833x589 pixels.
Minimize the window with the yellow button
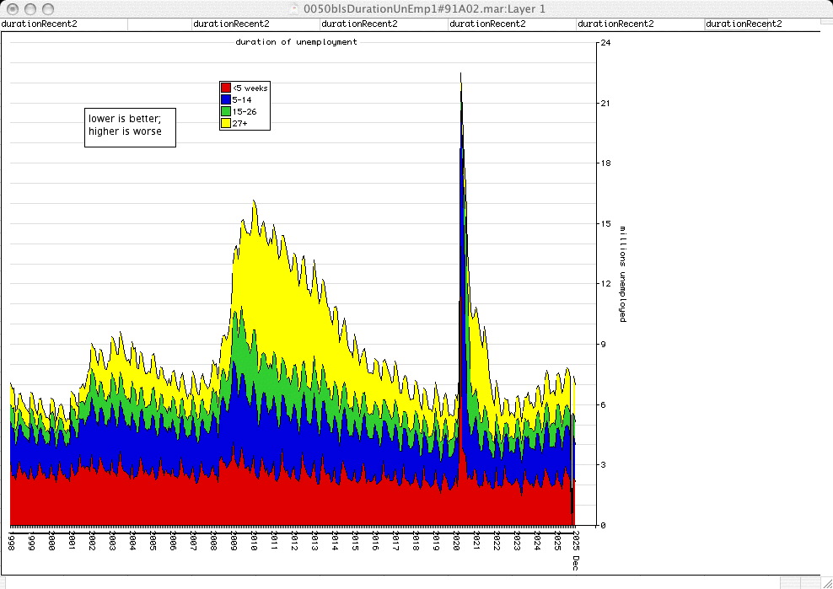(29, 8)
